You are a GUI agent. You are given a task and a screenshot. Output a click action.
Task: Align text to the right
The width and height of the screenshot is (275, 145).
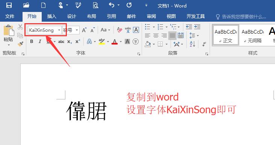click(164, 36)
